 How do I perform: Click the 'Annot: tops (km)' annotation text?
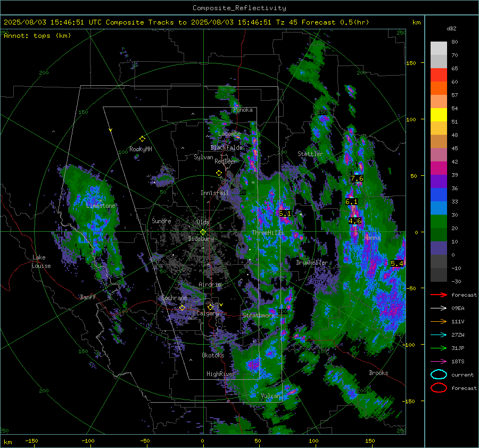click(37, 36)
